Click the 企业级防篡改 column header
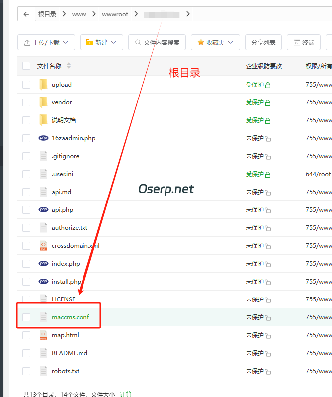The height and width of the screenshot is (397, 332). (x=264, y=66)
